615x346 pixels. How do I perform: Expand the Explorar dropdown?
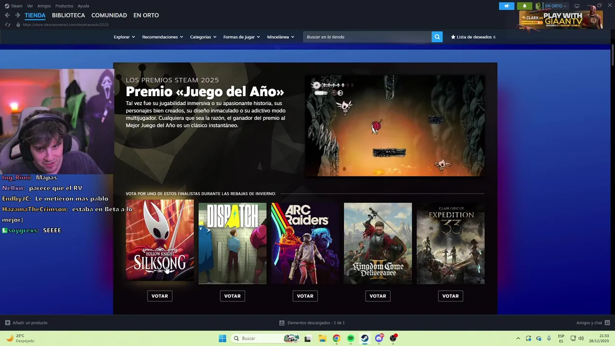[124, 37]
